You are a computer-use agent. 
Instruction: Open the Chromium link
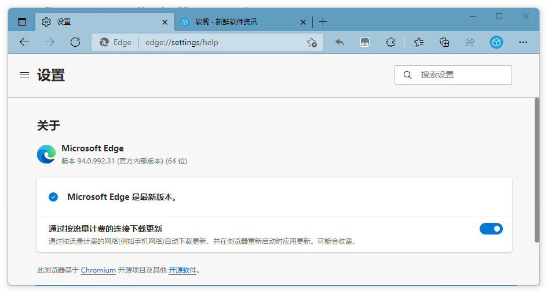pyautogui.click(x=98, y=270)
